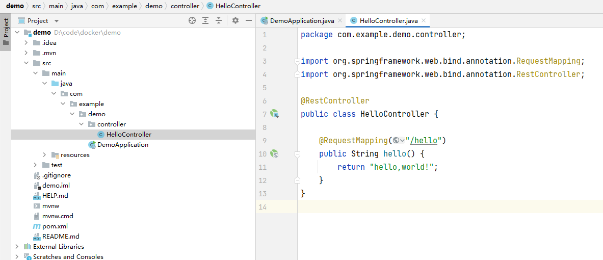Click the "/hello" mapping URL in code
The height and width of the screenshot is (260, 603).
click(x=423, y=140)
